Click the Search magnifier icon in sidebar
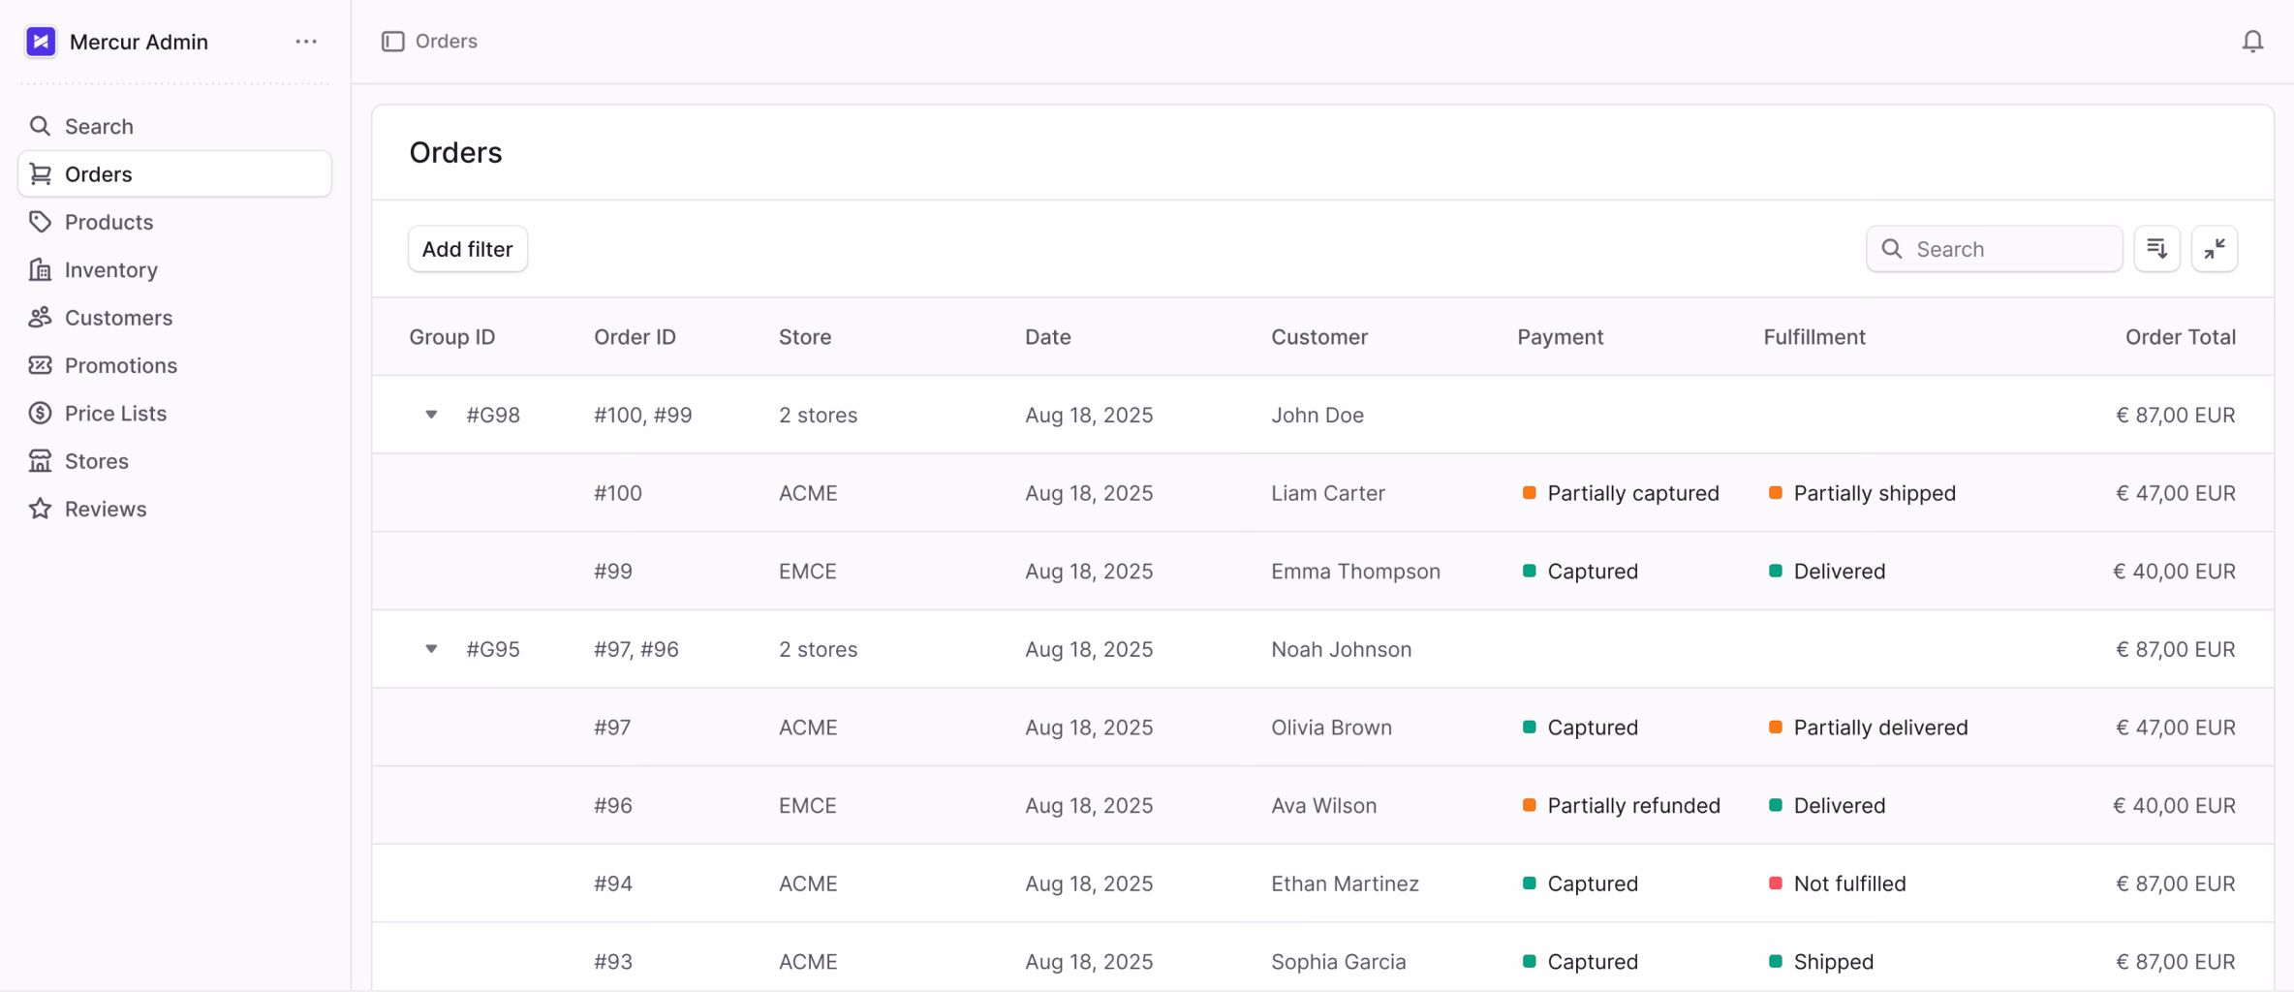Image resolution: width=2294 pixels, height=992 pixels. (40, 126)
